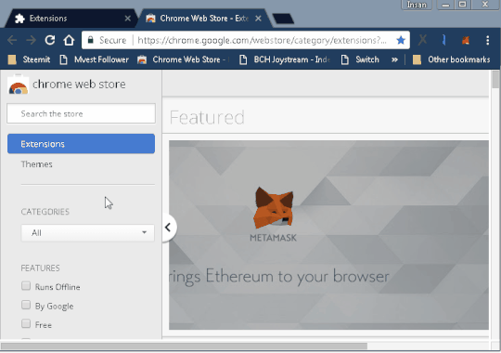
Task: Click the address bar URL
Action: coord(262,40)
